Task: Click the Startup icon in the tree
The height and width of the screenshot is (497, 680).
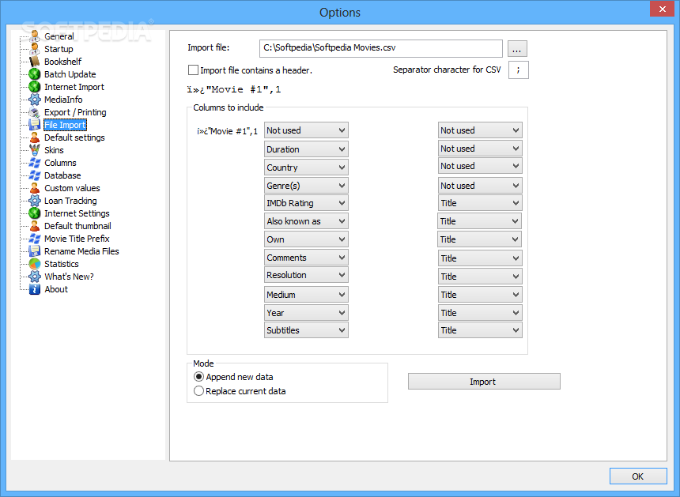Action: click(x=35, y=49)
